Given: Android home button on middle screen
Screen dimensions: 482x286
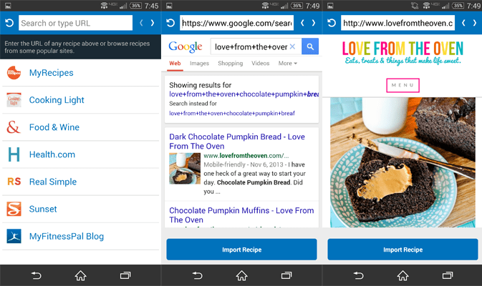Looking at the screenshot, I should point(241,275).
